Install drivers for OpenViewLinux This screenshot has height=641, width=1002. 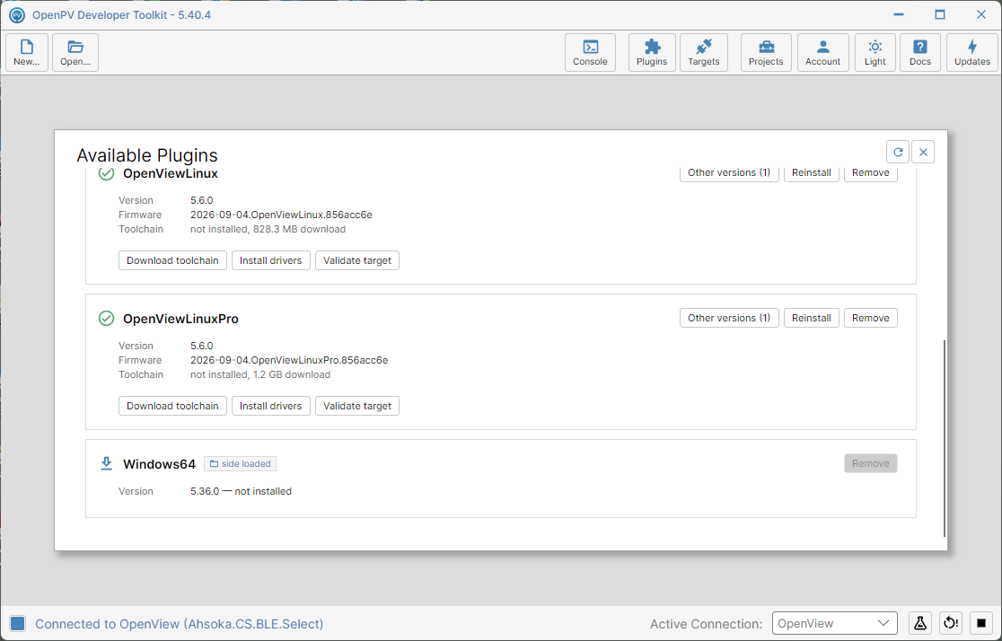click(x=271, y=260)
